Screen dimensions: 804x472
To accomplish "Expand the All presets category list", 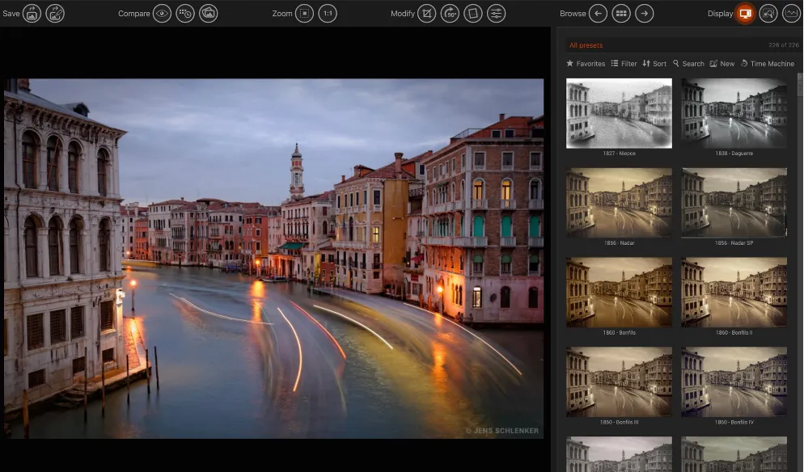I will point(586,45).
